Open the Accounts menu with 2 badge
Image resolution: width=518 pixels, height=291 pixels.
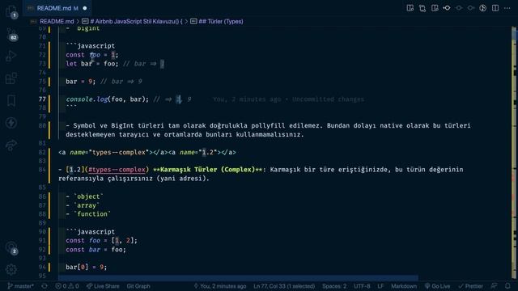pyautogui.click(x=11, y=247)
